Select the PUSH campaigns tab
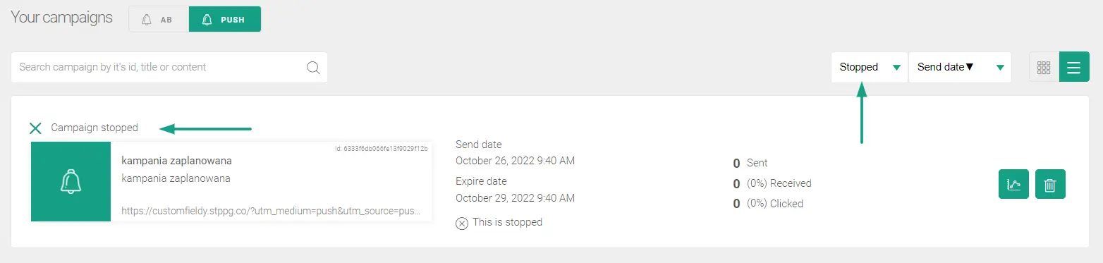 point(225,20)
